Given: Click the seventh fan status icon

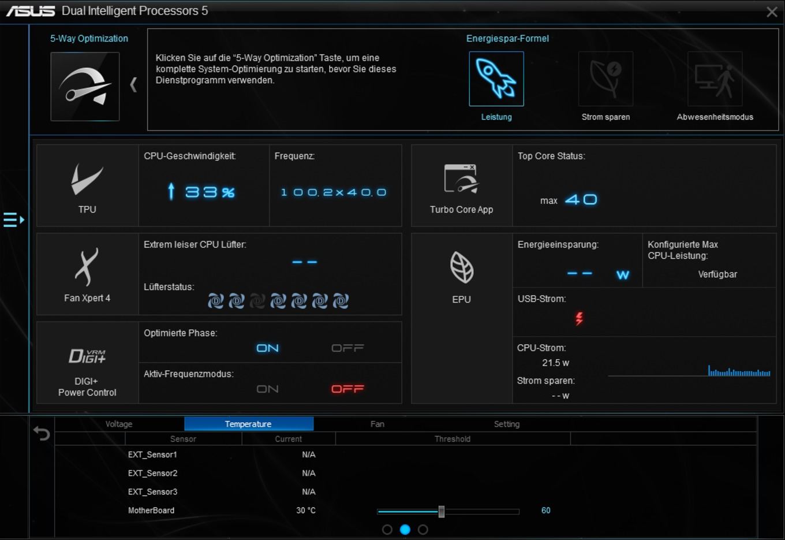Looking at the screenshot, I should point(341,301).
